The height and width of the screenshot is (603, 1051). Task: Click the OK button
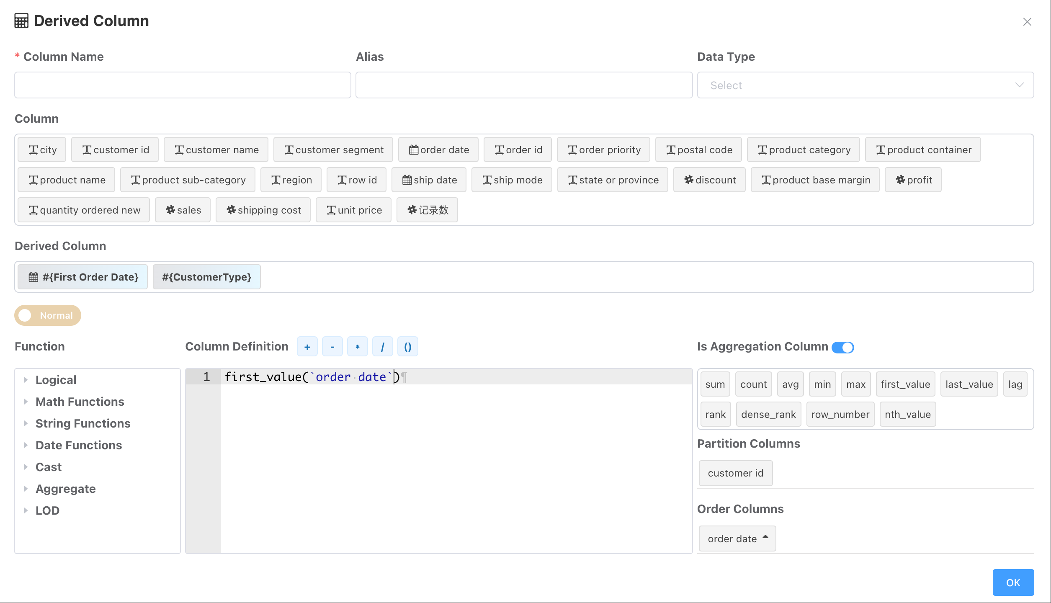click(x=1013, y=582)
